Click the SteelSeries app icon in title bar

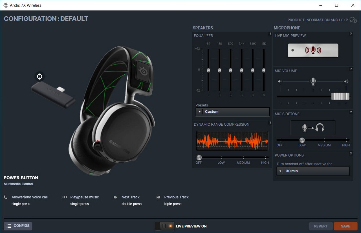point(5,5)
